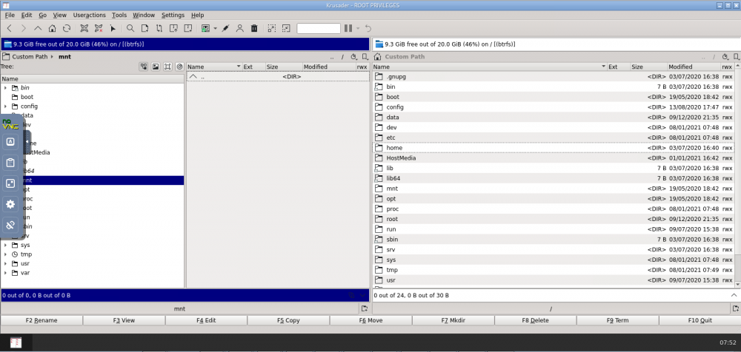Click the Krusader taskbar icon
The height and width of the screenshot is (352, 741).
(16, 342)
